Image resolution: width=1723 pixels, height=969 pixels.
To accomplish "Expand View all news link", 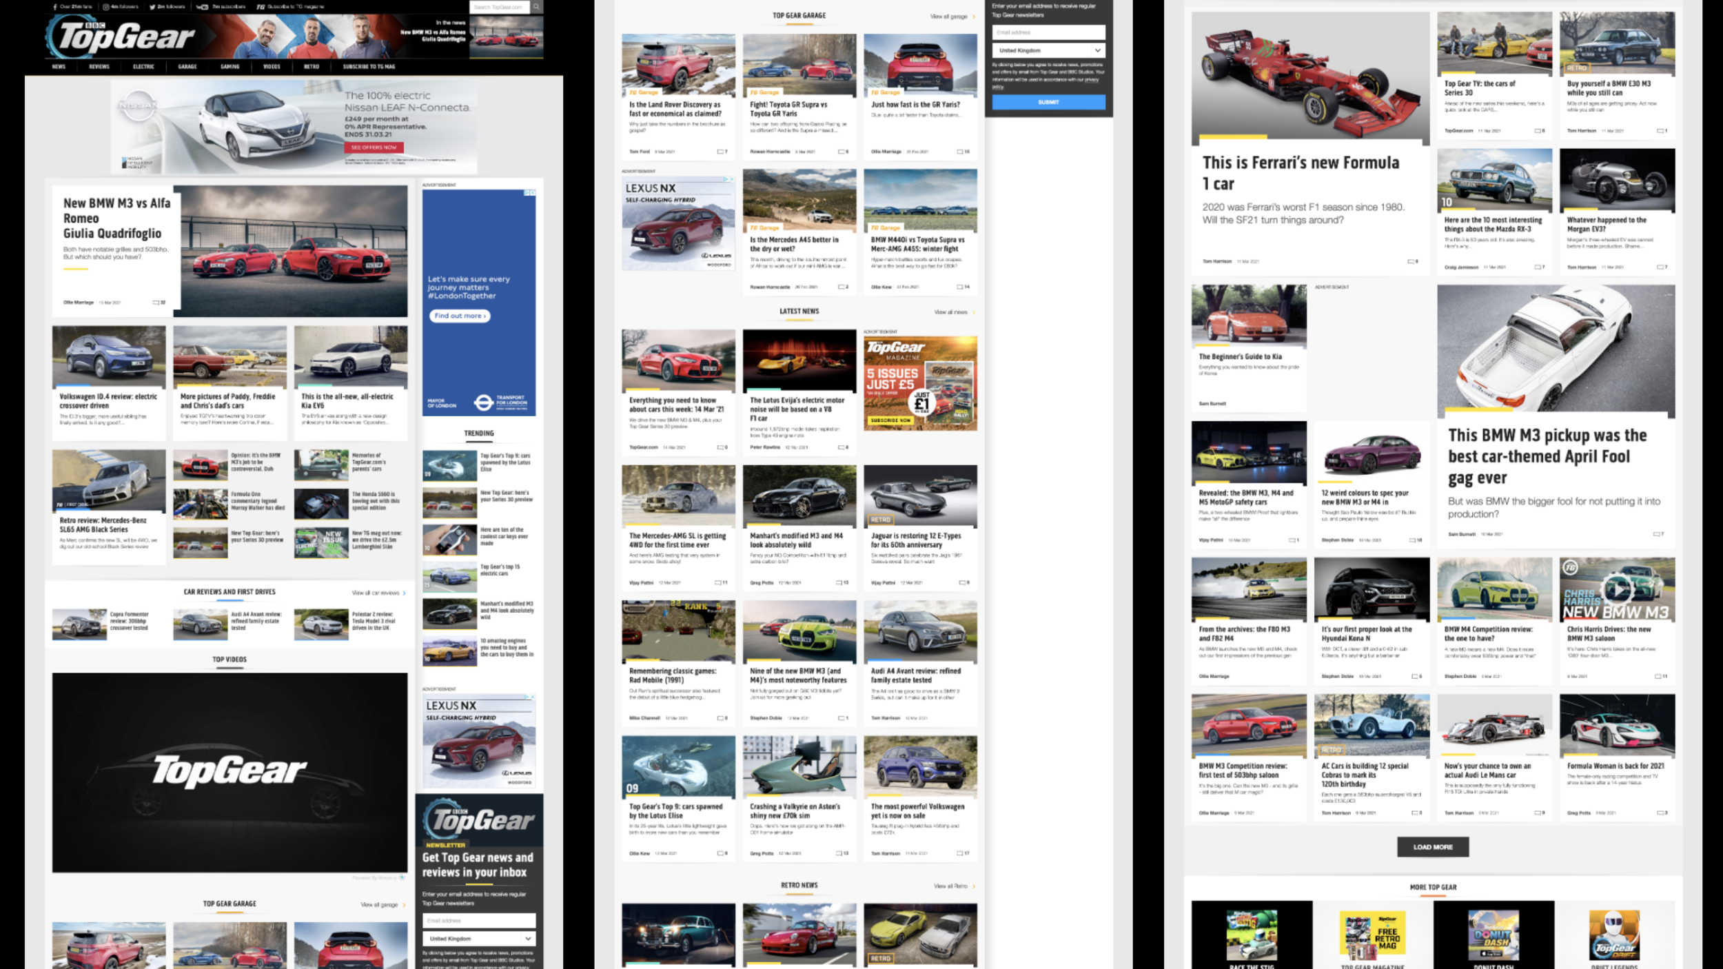I will point(954,312).
